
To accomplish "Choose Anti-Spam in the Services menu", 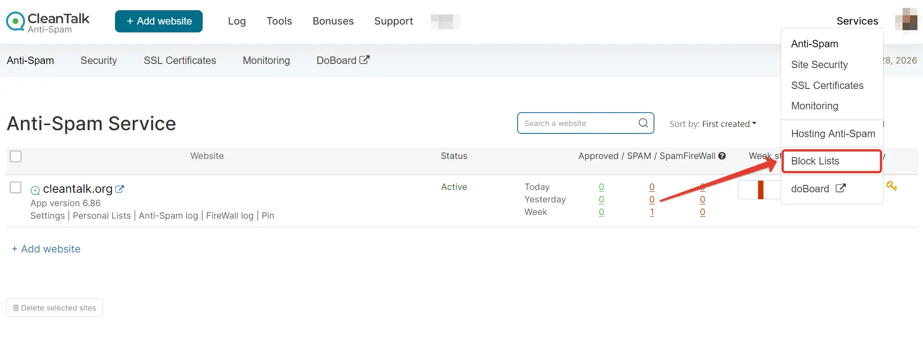I will [x=814, y=44].
